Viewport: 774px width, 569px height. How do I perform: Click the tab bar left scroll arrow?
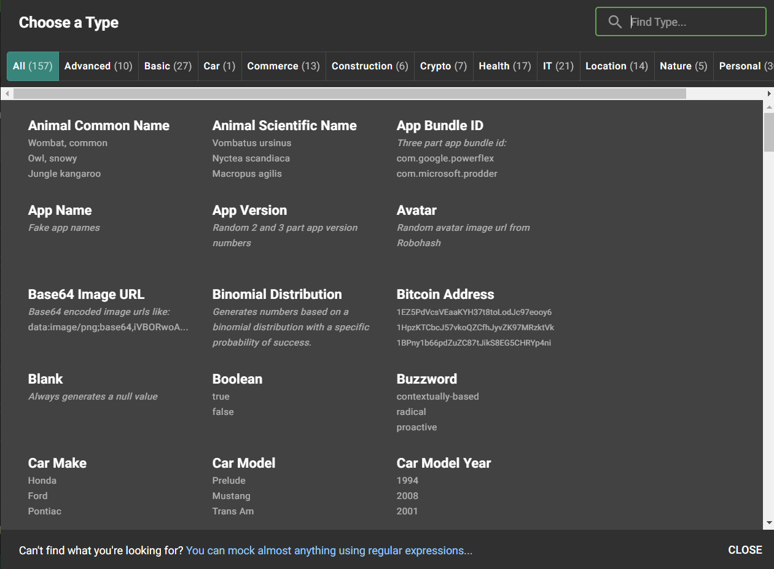[x=6, y=93]
